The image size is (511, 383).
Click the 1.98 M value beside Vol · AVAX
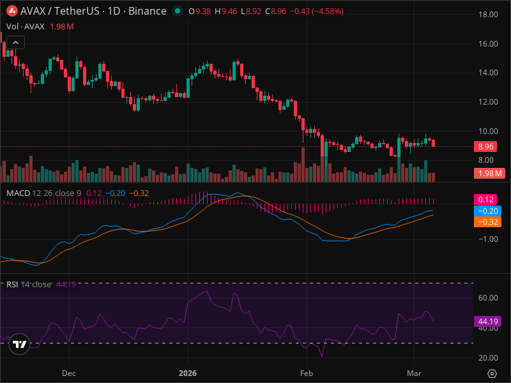click(61, 27)
